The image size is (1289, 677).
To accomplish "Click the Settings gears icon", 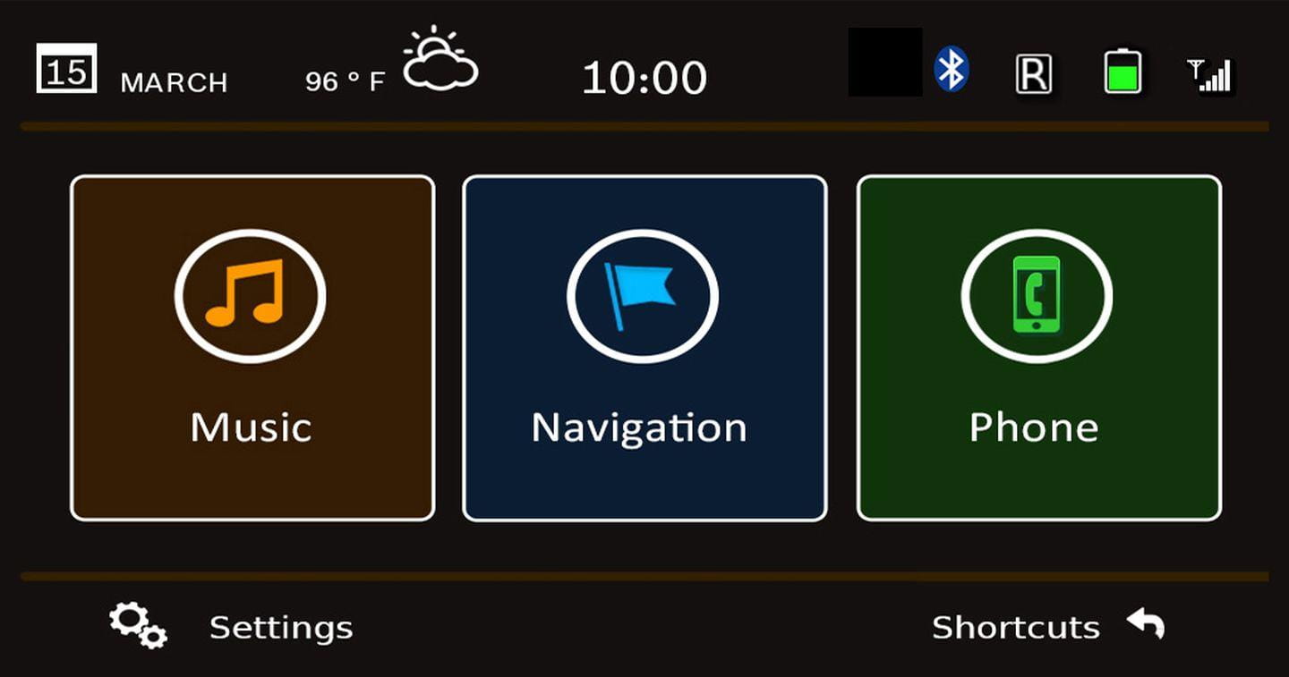I will click(138, 624).
